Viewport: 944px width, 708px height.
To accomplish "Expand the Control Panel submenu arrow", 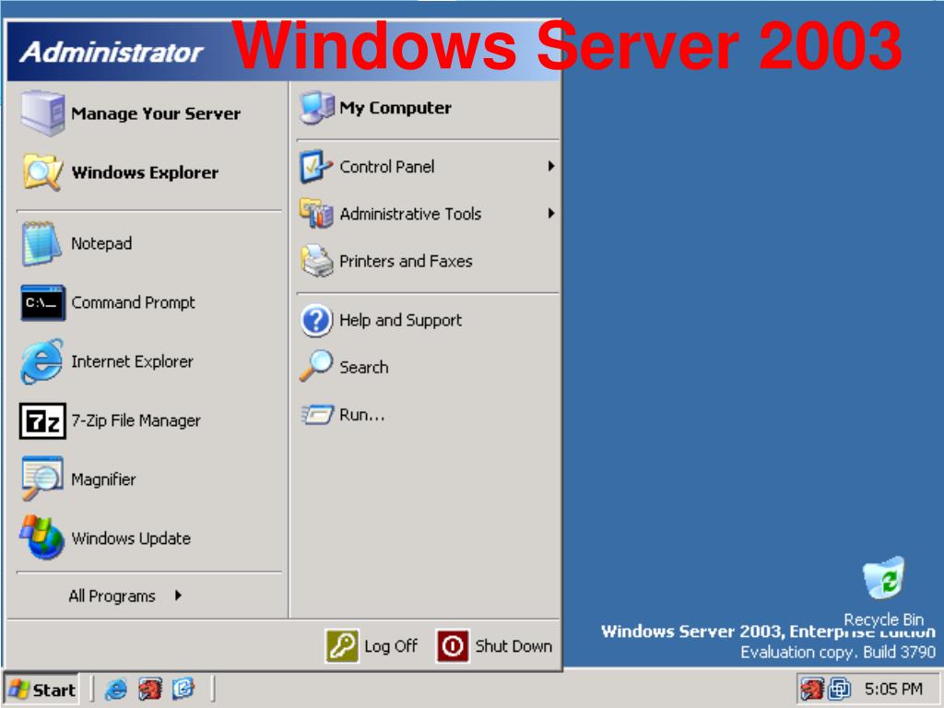I will pos(551,166).
